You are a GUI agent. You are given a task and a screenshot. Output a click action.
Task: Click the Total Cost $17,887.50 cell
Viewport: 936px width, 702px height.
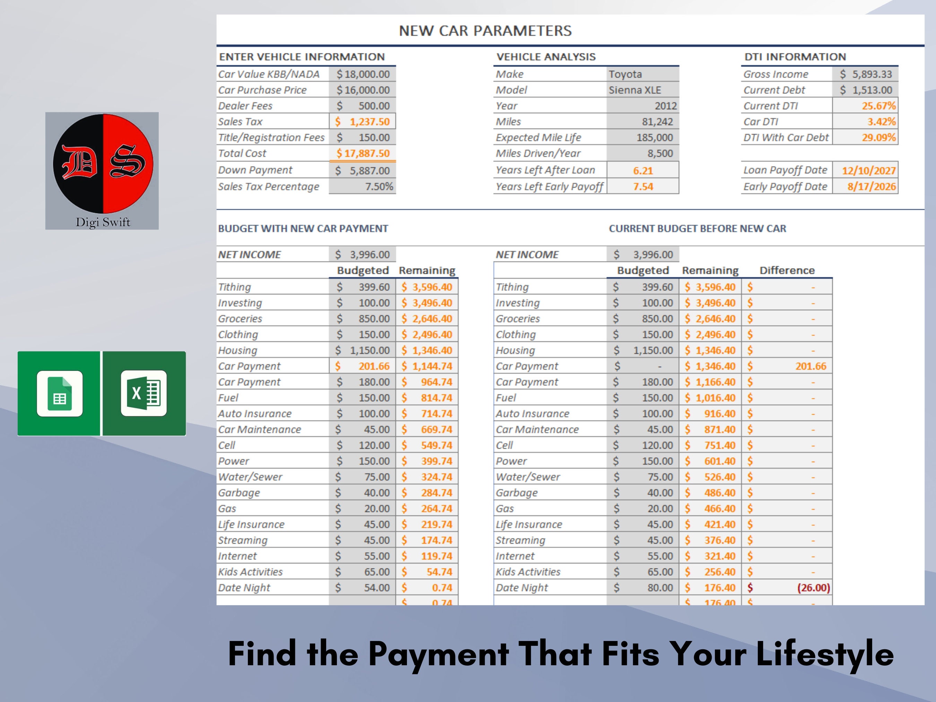click(362, 153)
